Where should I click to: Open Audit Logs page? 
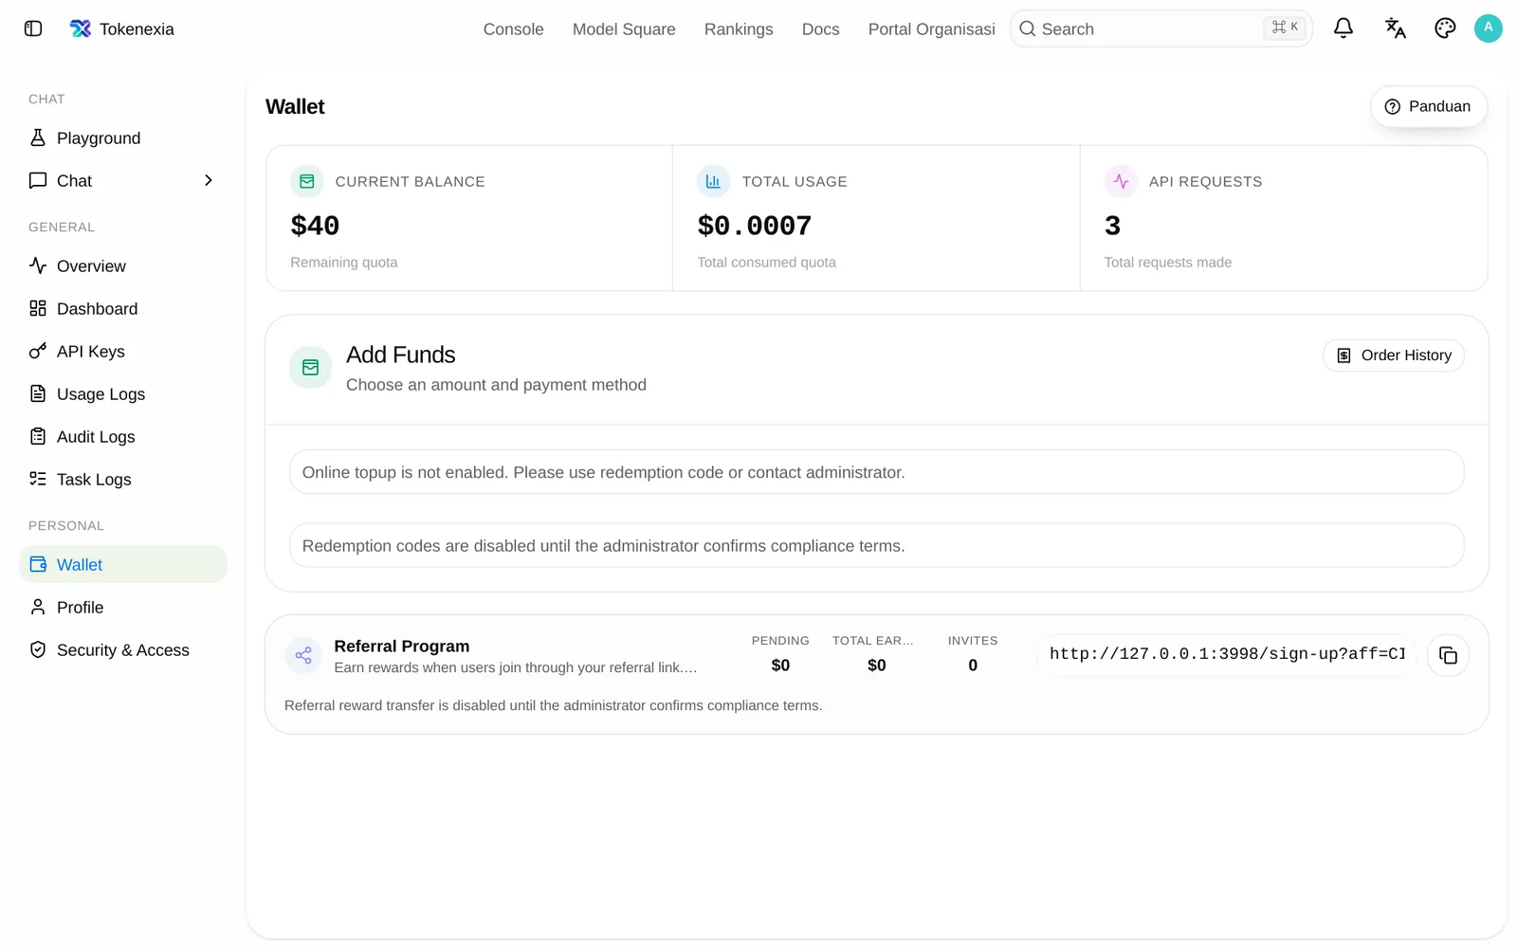point(123,437)
